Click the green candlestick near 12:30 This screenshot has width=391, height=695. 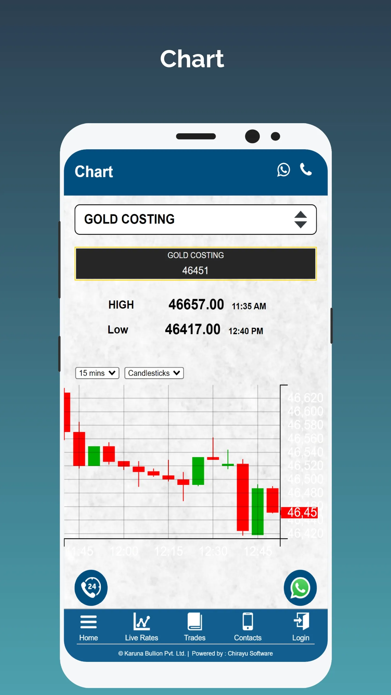pos(198,471)
